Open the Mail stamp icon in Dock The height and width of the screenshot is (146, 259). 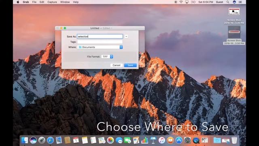click(x=59, y=140)
